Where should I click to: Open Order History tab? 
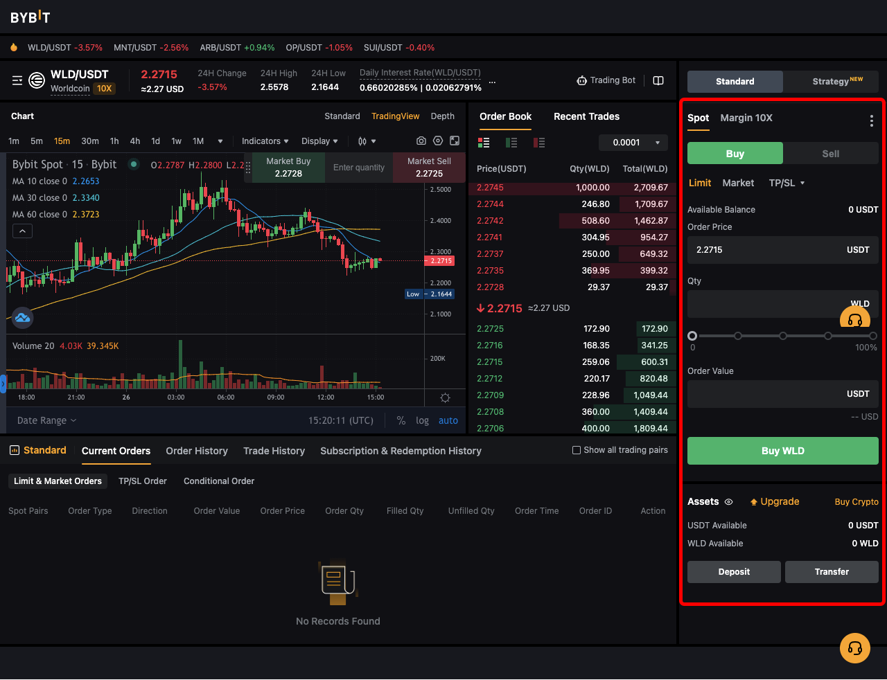[197, 451]
